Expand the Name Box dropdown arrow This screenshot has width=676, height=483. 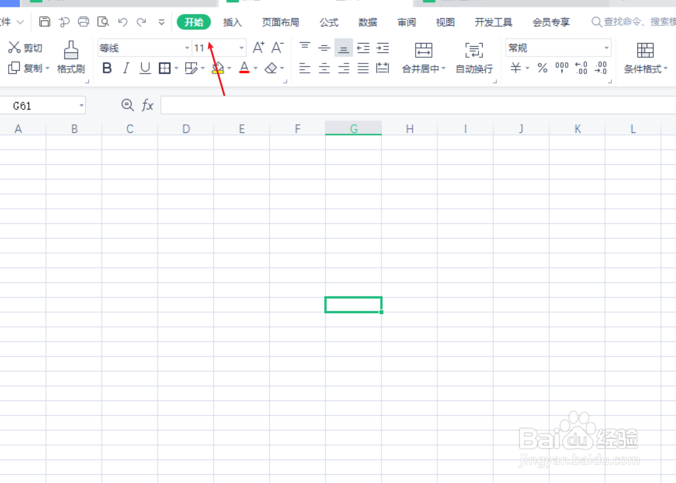pyautogui.click(x=81, y=105)
